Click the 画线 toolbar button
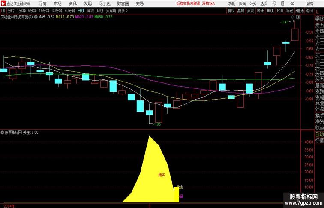This screenshot has width=324, height=208. click(270, 11)
